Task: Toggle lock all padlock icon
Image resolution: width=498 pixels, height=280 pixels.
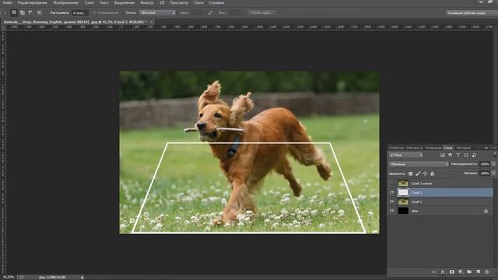Action: 433,173
